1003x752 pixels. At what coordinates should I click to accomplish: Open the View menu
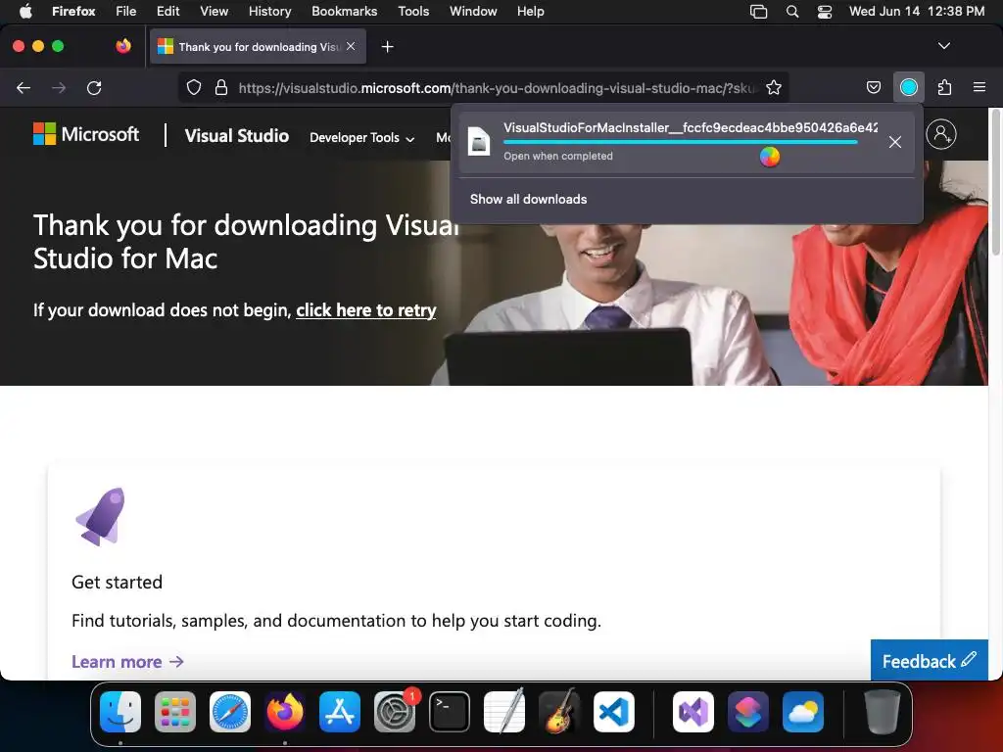(x=214, y=12)
